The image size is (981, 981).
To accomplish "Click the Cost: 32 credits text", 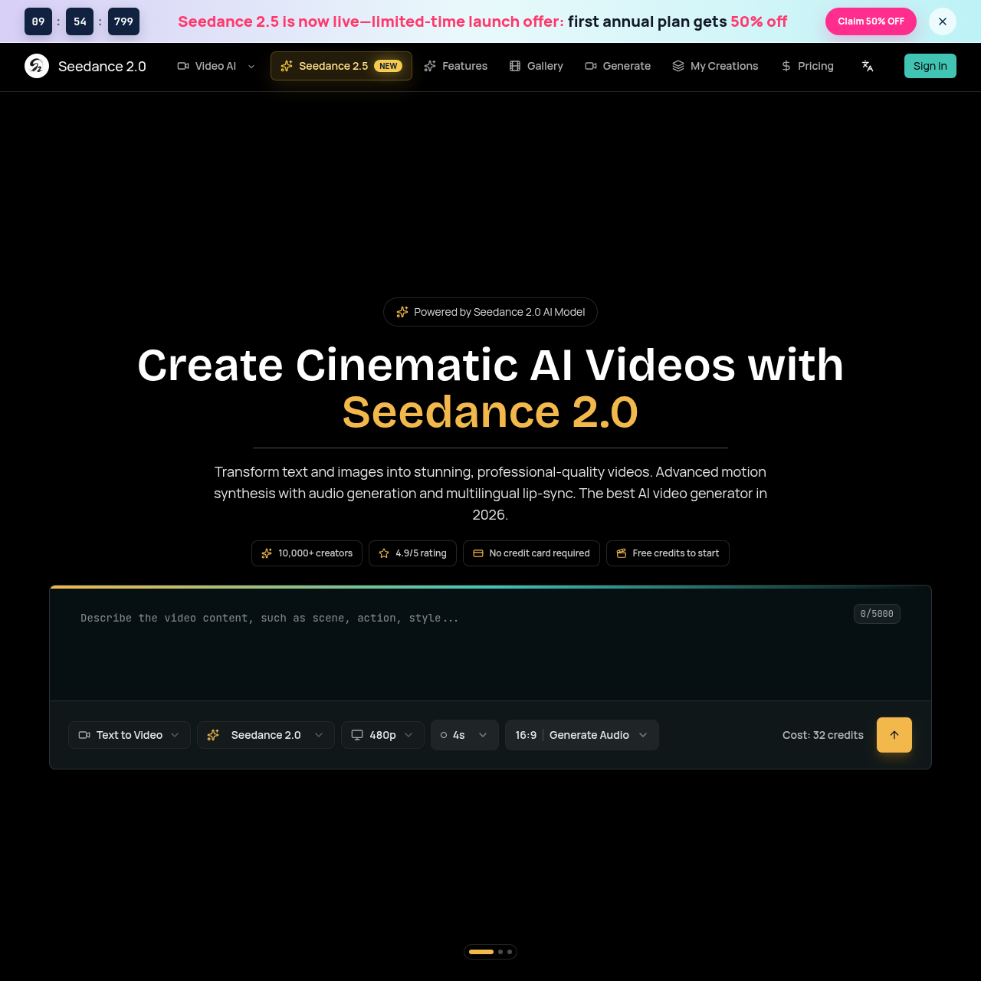I will pos(823,735).
